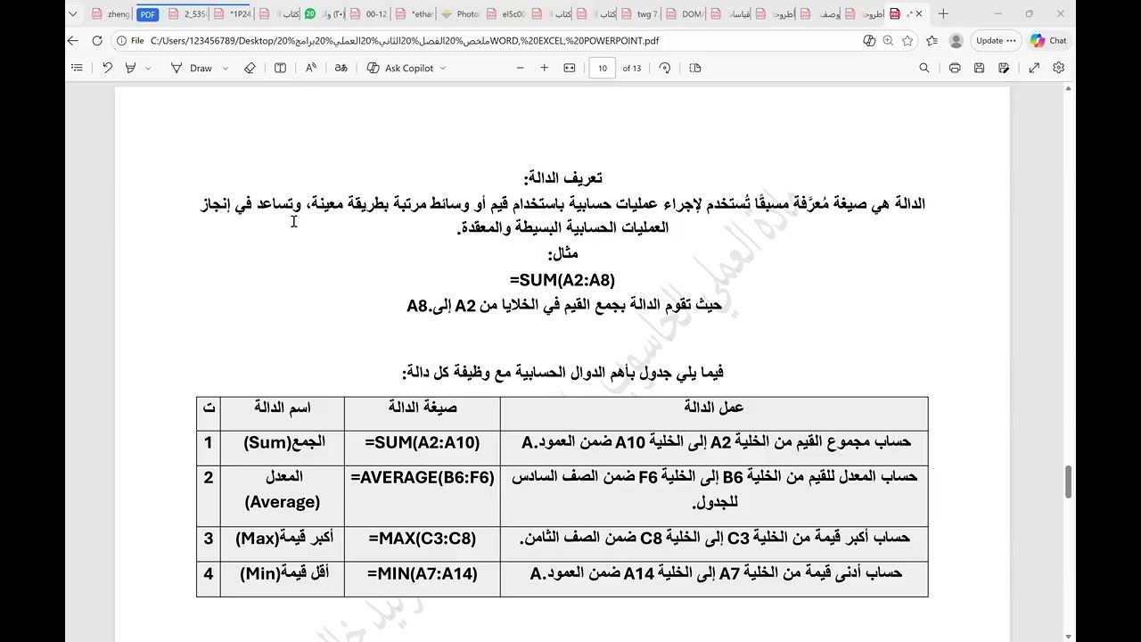This screenshot has width=1141, height=642.
Task: Click the Save as icon
Action: pyautogui.click(x=1004, y=68)
